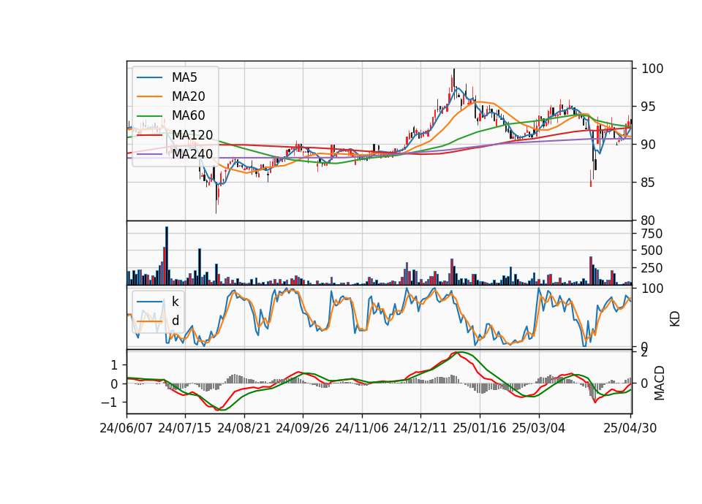Click the MA120 legend label
Screen dimensions: 702x504
[192, 134]
